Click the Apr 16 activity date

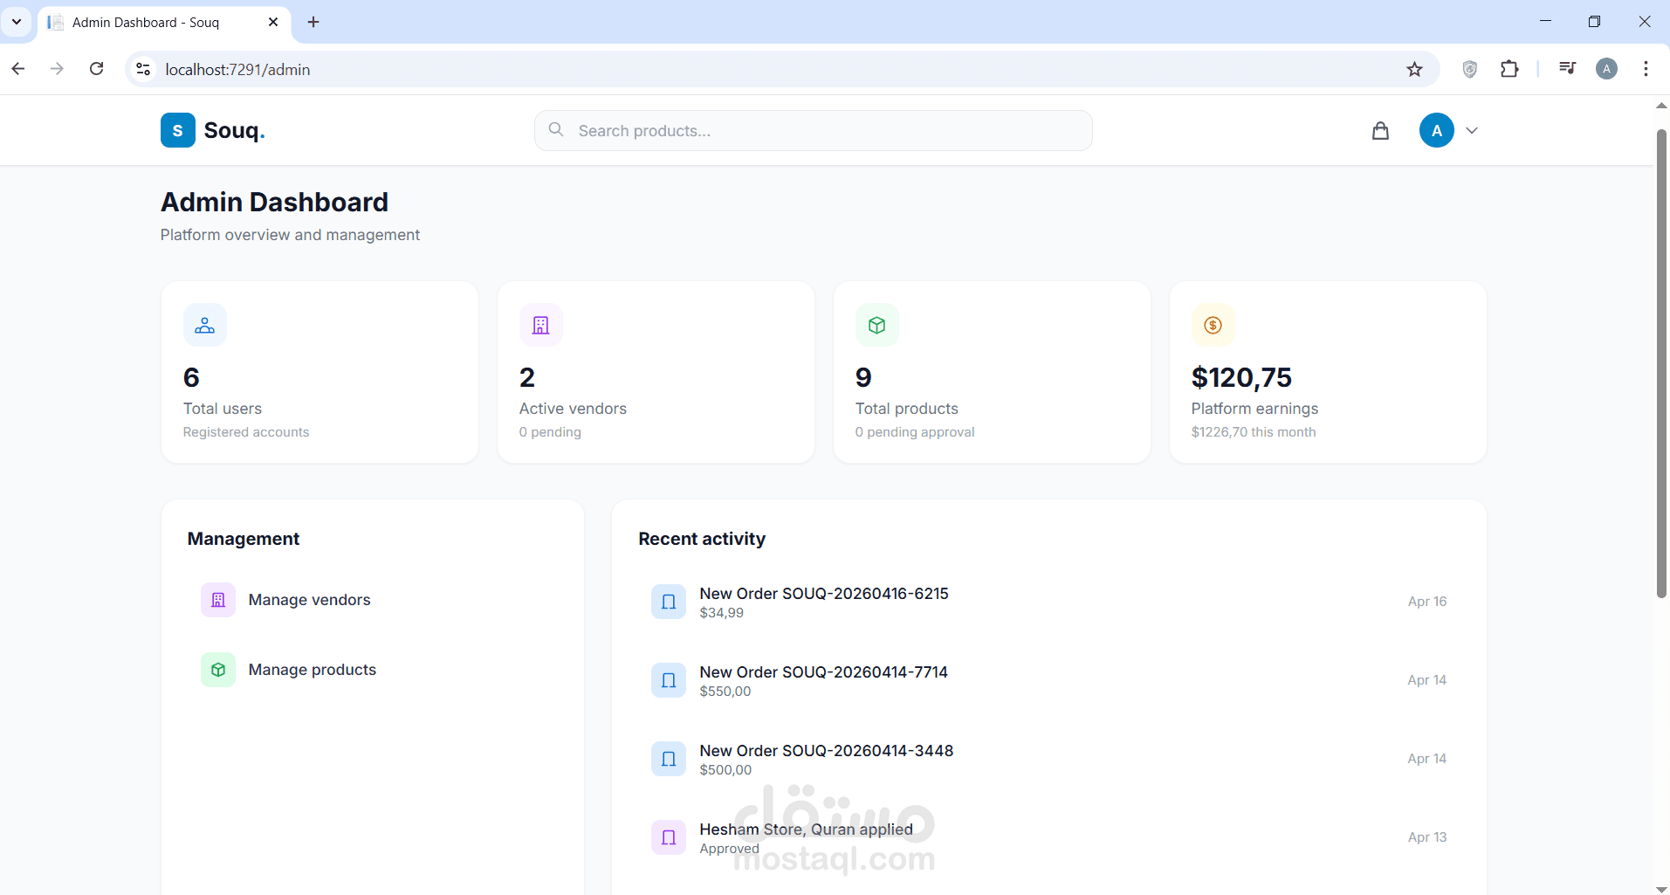coord(1427,602)
